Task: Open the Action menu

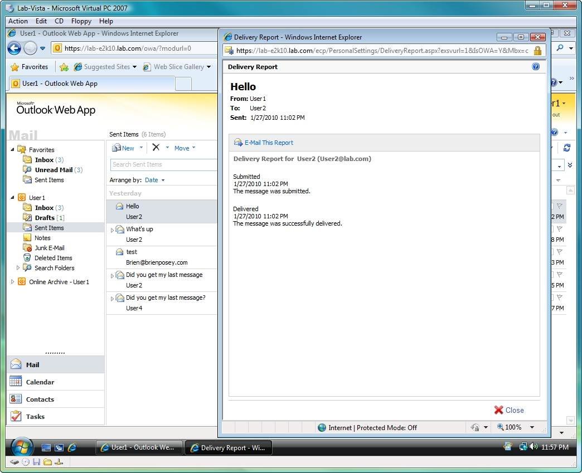Action: [x=18, y=21]
